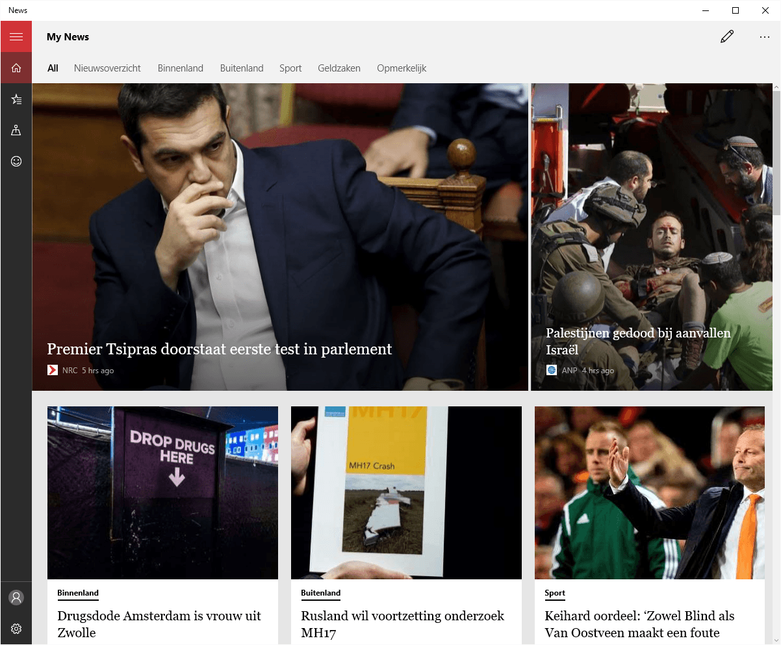Send feedback via the smiley sidebar icon
This screenshot has width=781, height=645.
(16, 161)
